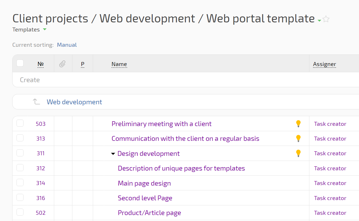This screenshot has width=359, height=221.
Task: Click lightbulb icon on Preliminary meeting row
Action: click(x=298, y=124)
